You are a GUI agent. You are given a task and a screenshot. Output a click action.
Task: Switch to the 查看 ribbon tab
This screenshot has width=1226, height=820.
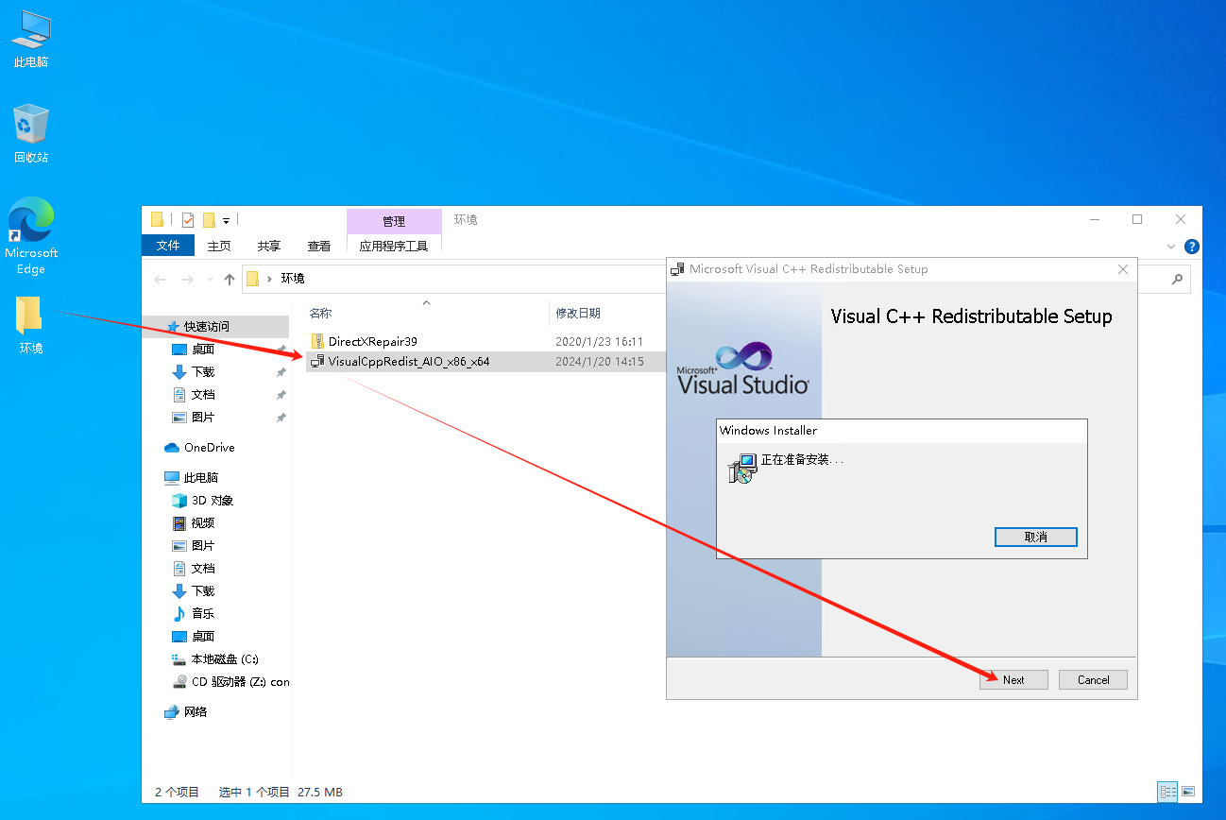pyautogui.click(x=319, y=246)
